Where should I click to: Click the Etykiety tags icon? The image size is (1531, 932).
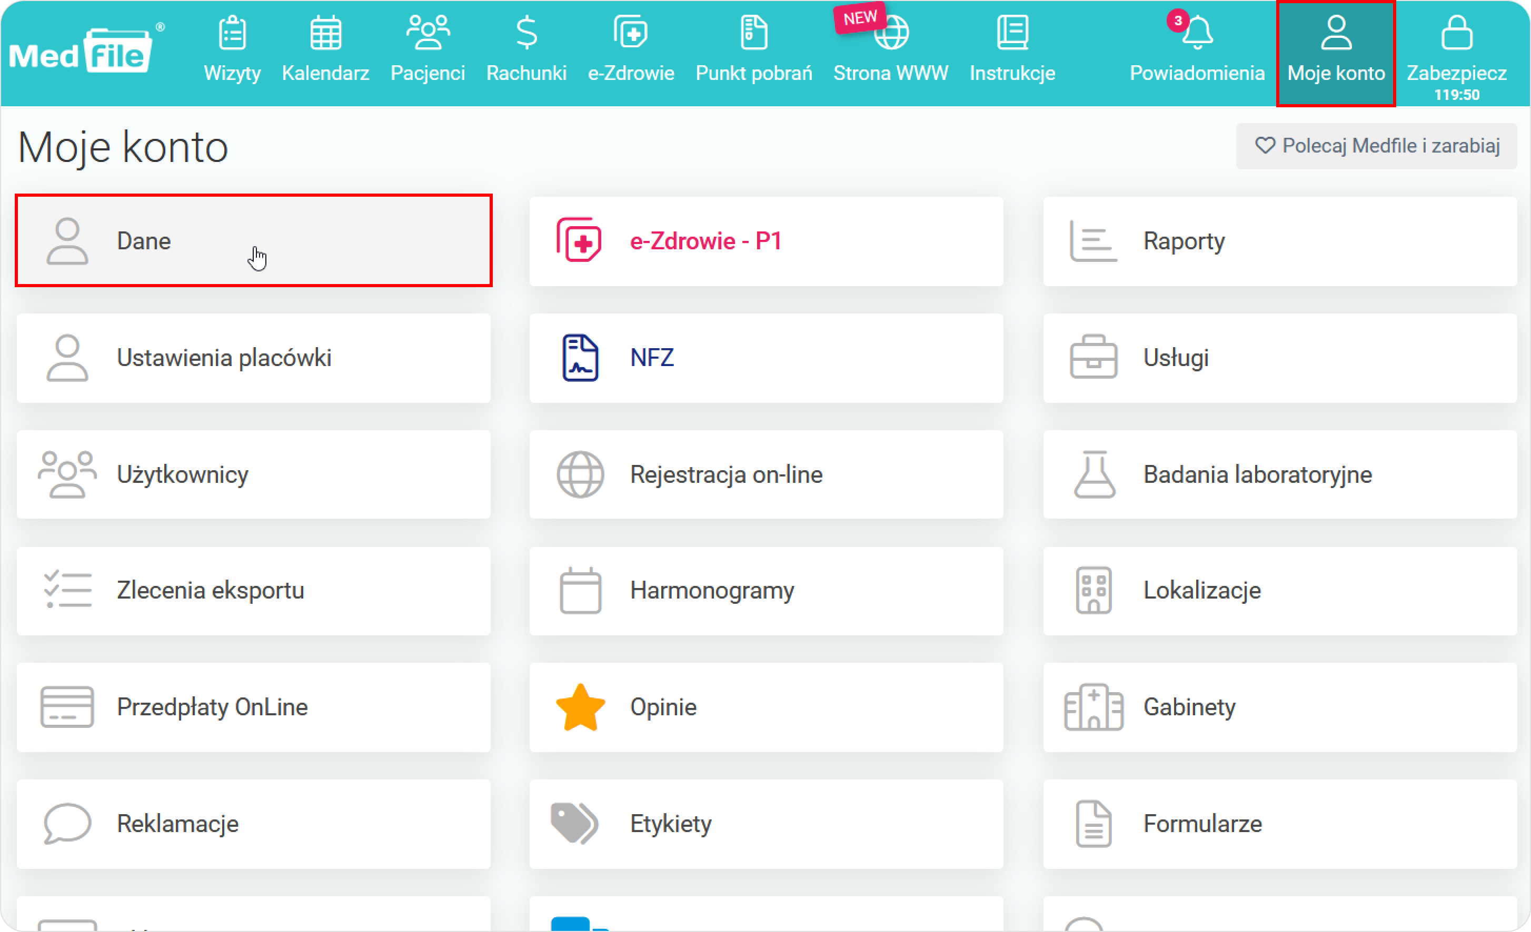[x=574, y=823]
